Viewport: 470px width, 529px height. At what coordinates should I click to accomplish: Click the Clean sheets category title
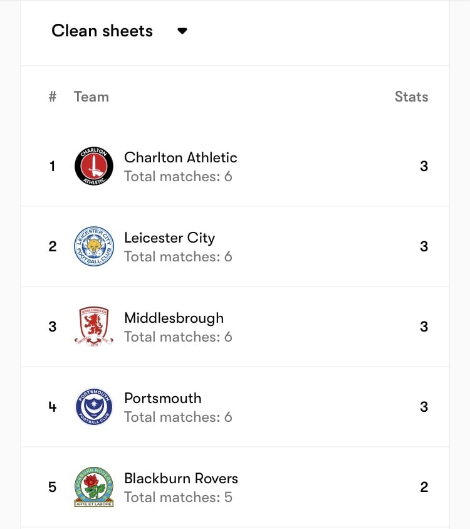[x=102, y=31]
